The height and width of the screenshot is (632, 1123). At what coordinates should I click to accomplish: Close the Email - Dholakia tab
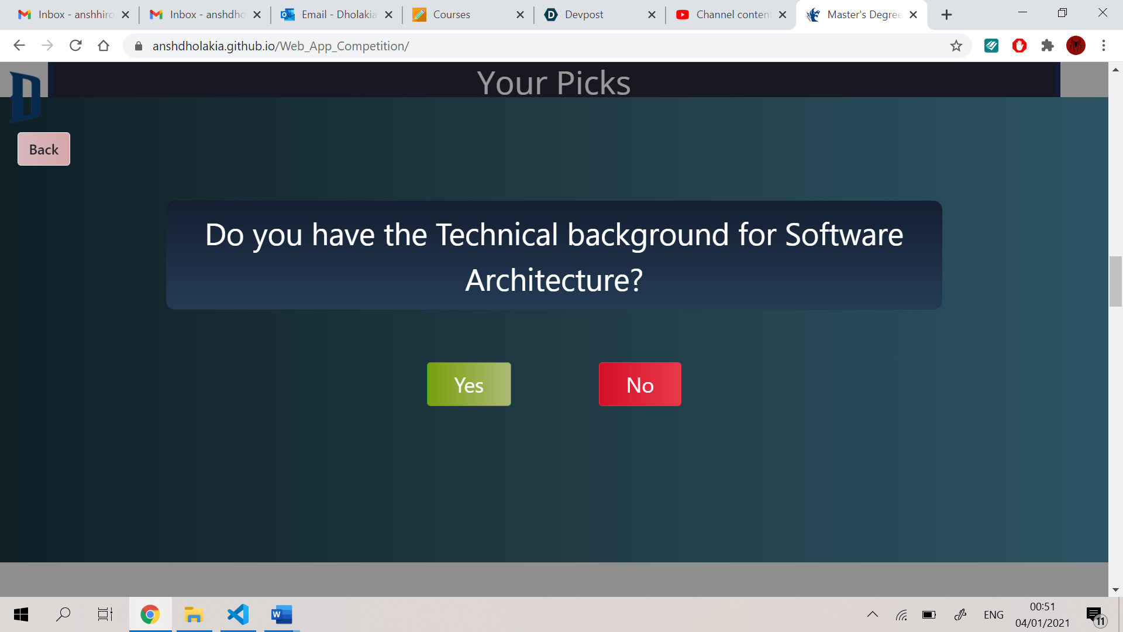click(389, 15)
